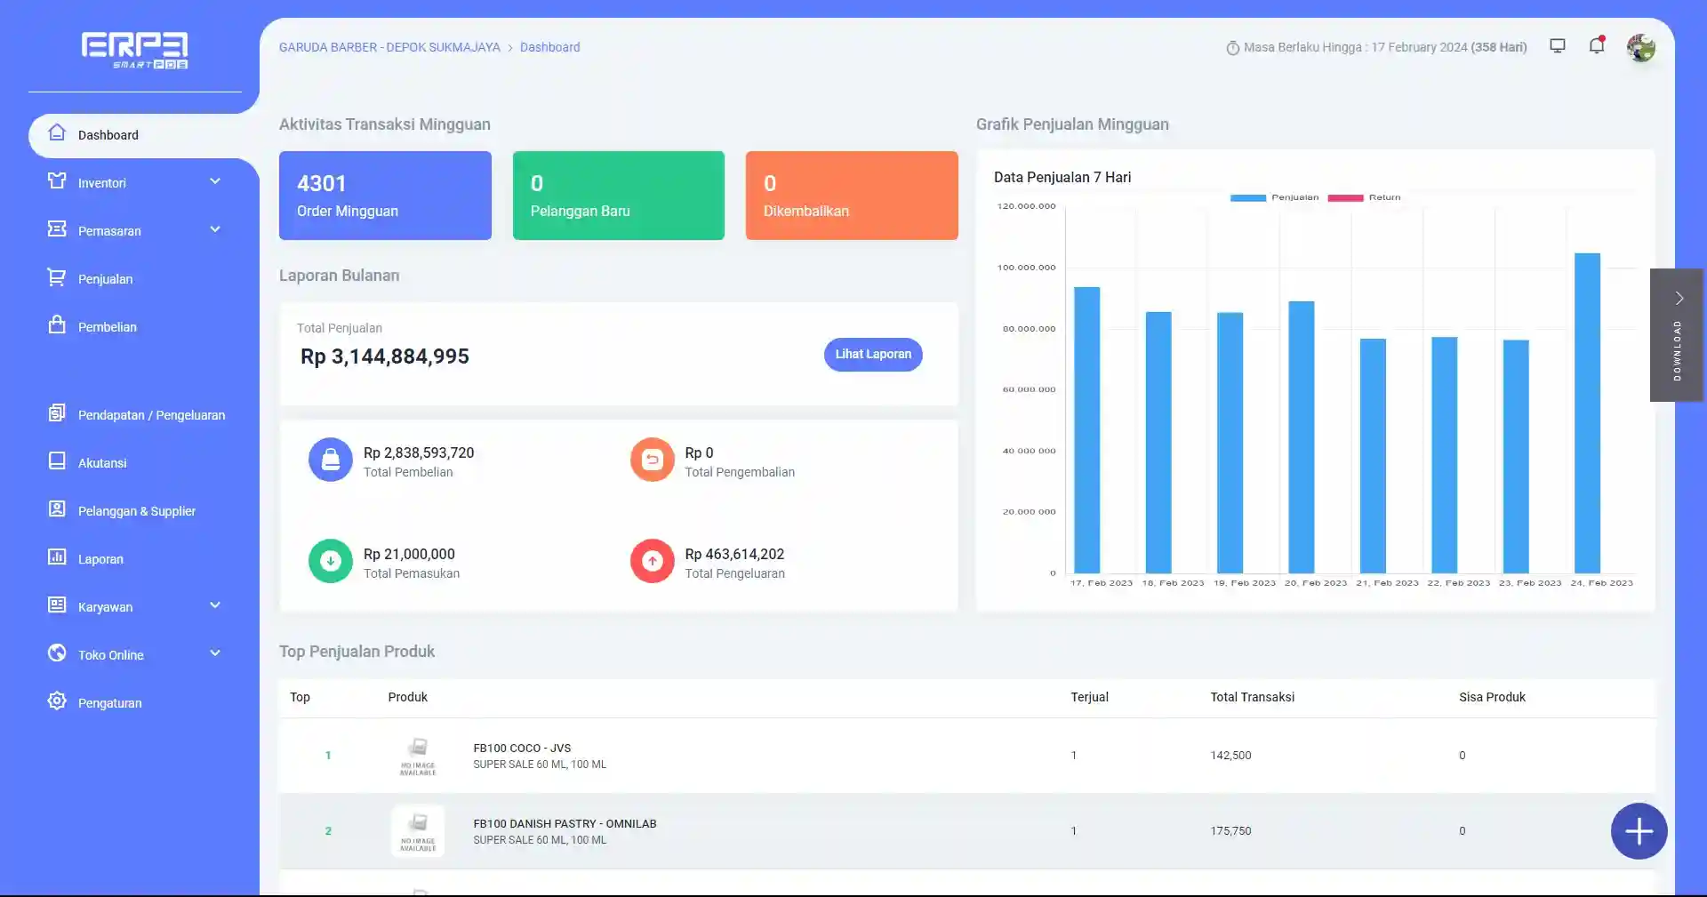Expand the Toko Online submenu chevron
The width and height of the screenshot is (1707, 897).
pyautogui.click(x=215, y=653)
